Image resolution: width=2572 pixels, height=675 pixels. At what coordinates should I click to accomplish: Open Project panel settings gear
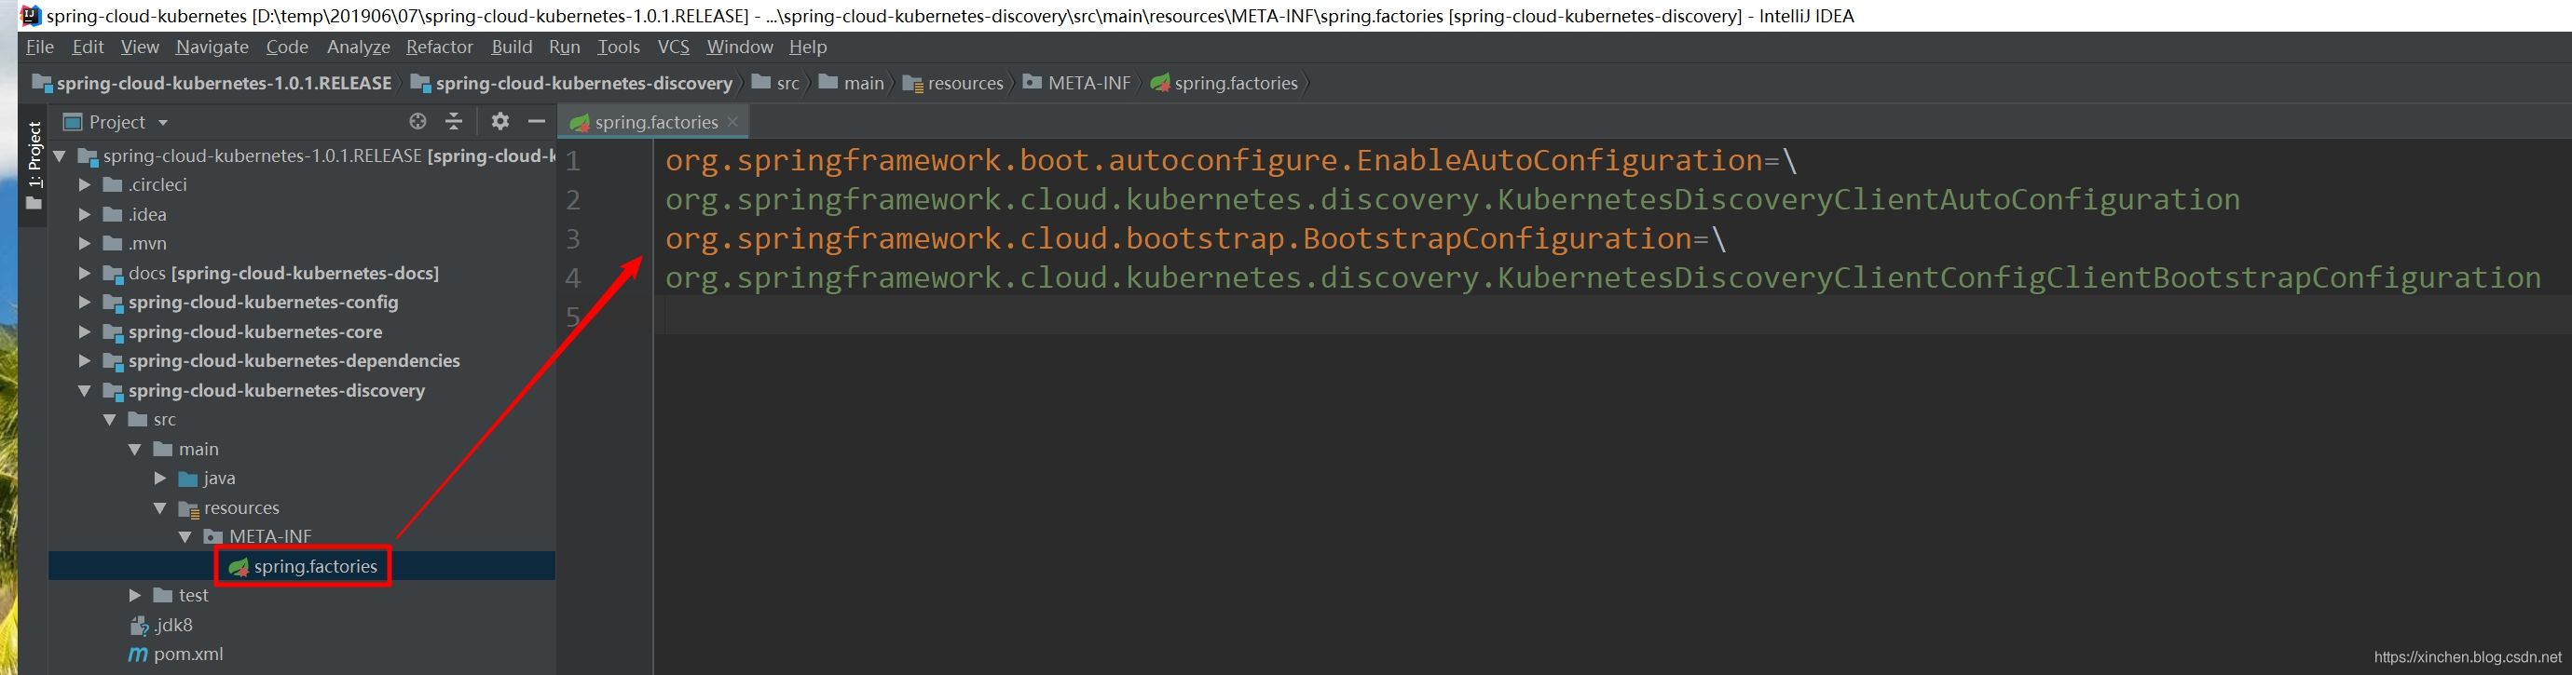tap(500, 122)
